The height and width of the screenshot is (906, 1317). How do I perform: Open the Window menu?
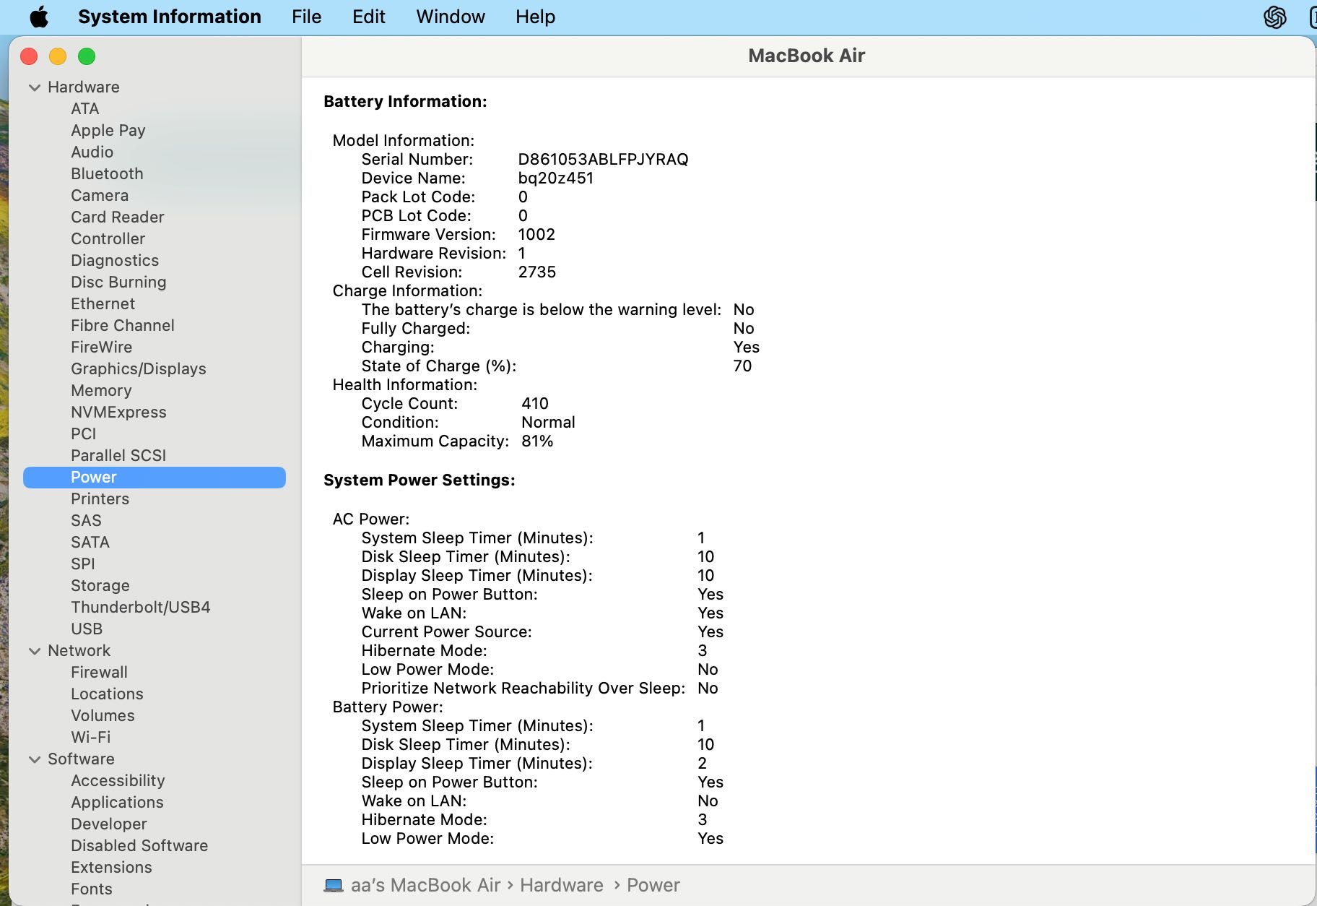pyautogui.click(x=451, y=17)
